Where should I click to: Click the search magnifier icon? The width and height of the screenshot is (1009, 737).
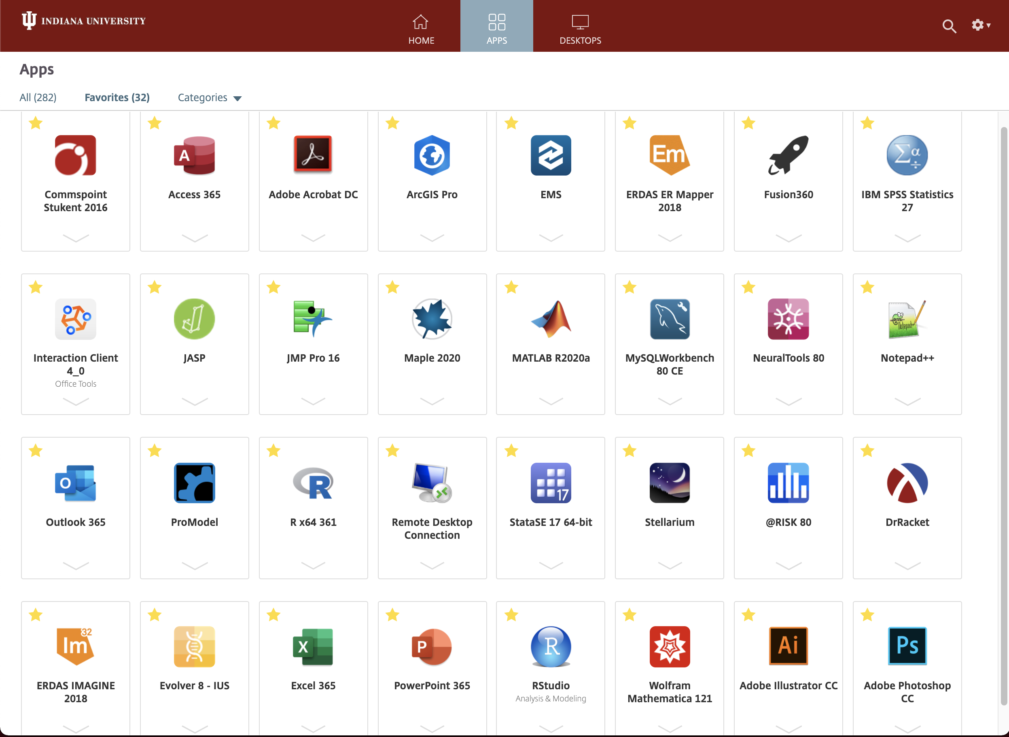pyautogui.click(x=949, y=26)
